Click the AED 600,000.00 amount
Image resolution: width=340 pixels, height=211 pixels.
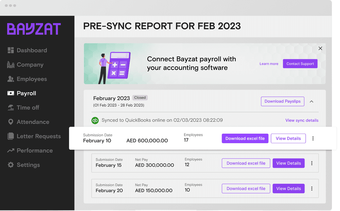click(x=147, y=141)
